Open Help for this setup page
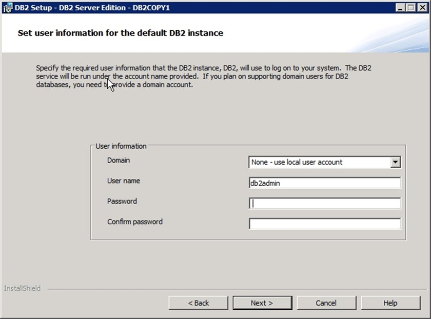Screen dimensions: 431x319 click(x=390, y=303)
